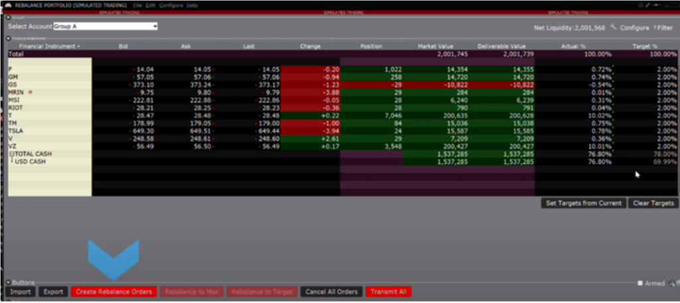This screenshot has height=303, width=680.
Task: Open the Configure menu in menu bar
Action: [x=171, y=5]
